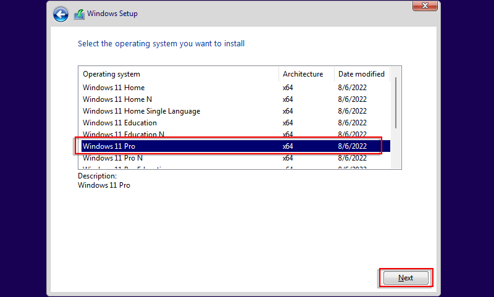Click the operating system list scrollbar thumb
Screen dimensions: 494x297
tap(396, 102)
